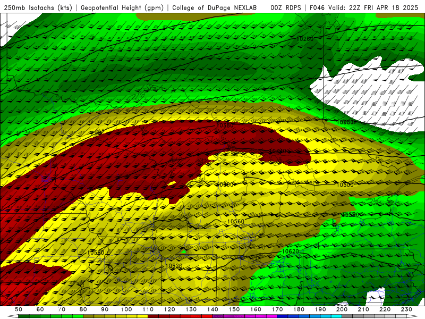Click the color scale value 120
Image resolution: width=425 pixels, height=319 pixels.
tap(169, 309)
